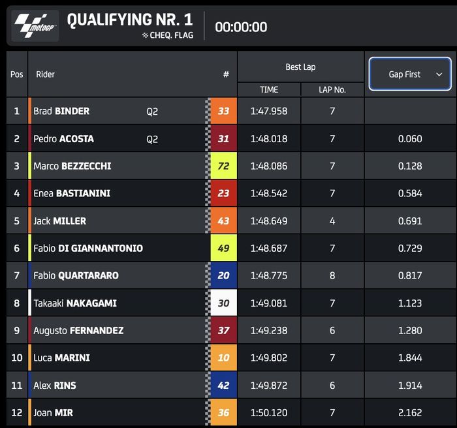
Task: Click the orange team color bar for Binder
Action: click(30, 112)
